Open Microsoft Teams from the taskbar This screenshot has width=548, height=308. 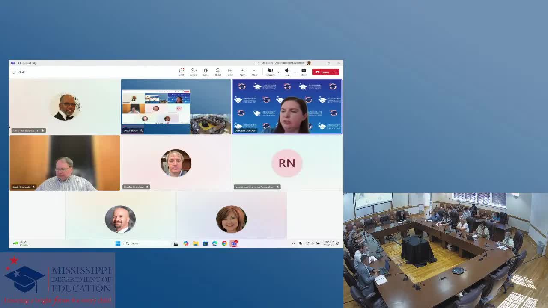click(x=234, y=243)
